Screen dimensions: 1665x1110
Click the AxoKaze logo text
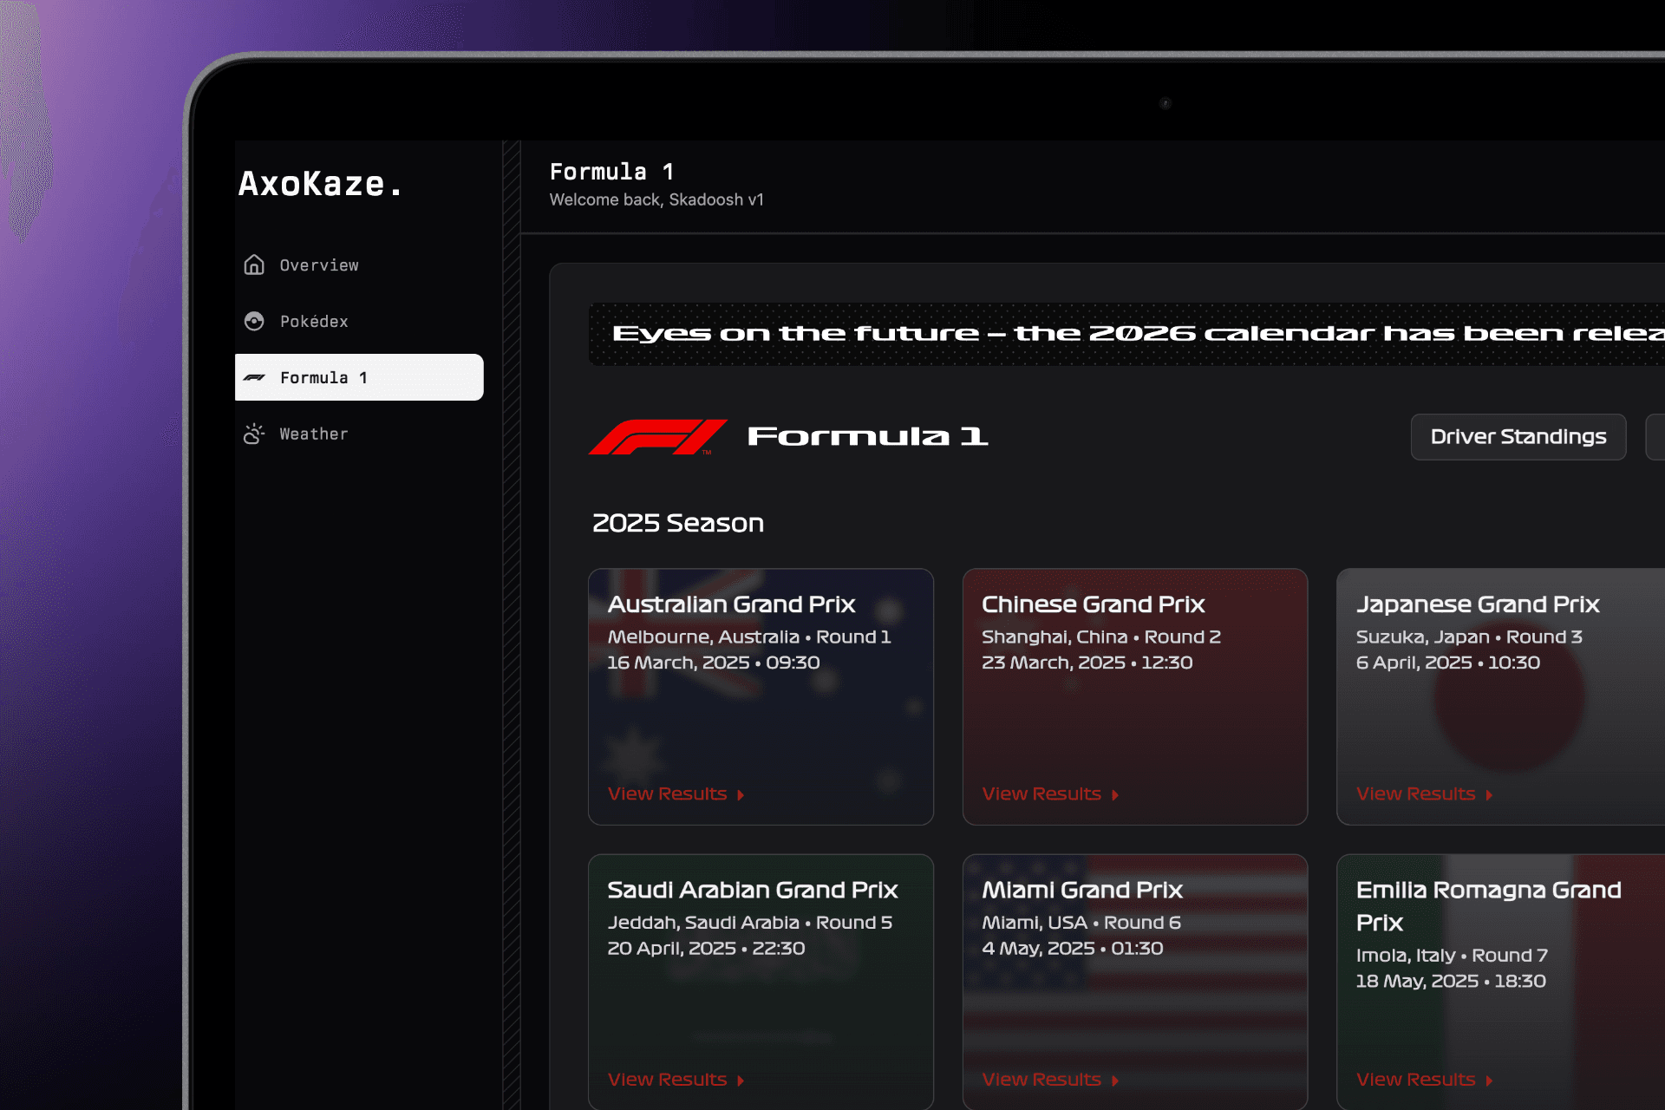320,185
